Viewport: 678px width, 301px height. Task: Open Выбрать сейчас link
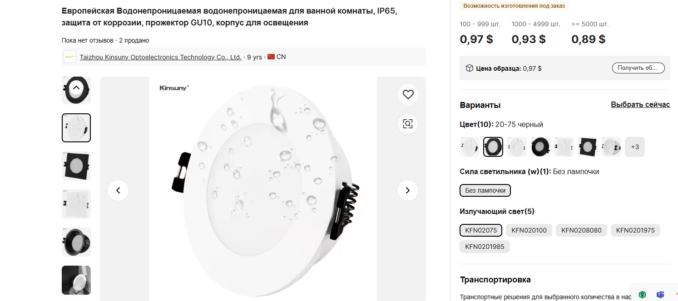pyautogui.click(x=640, y=105)
